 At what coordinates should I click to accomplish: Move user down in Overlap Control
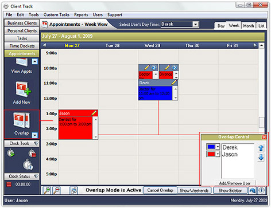coord(261,158)
